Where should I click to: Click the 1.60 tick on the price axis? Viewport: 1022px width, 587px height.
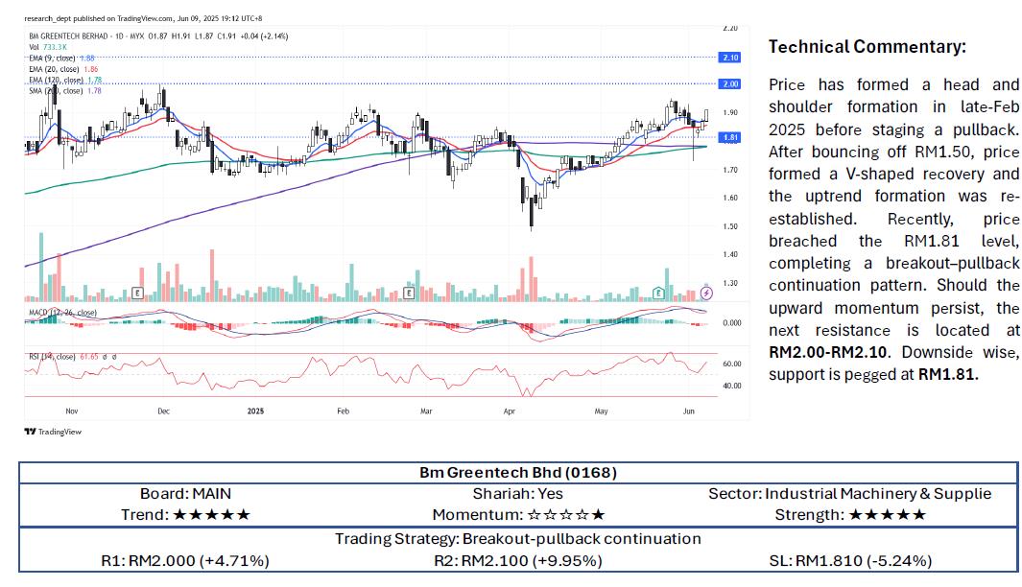coord(730,198)
